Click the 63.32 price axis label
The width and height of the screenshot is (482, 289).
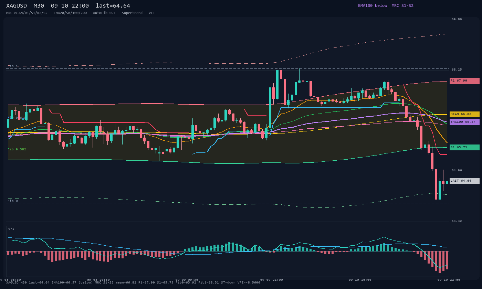point(457,221)
